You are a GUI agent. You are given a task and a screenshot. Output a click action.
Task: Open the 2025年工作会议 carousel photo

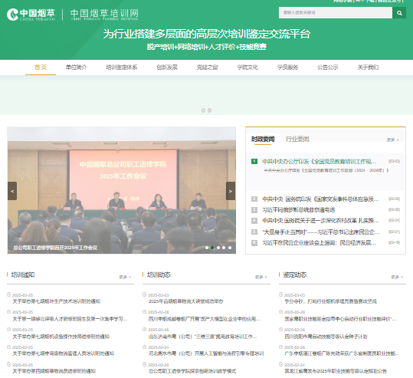click(121, 190)
